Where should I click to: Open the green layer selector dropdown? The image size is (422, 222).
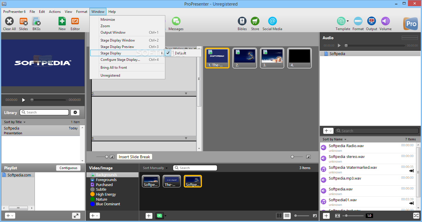pos(166,216)
